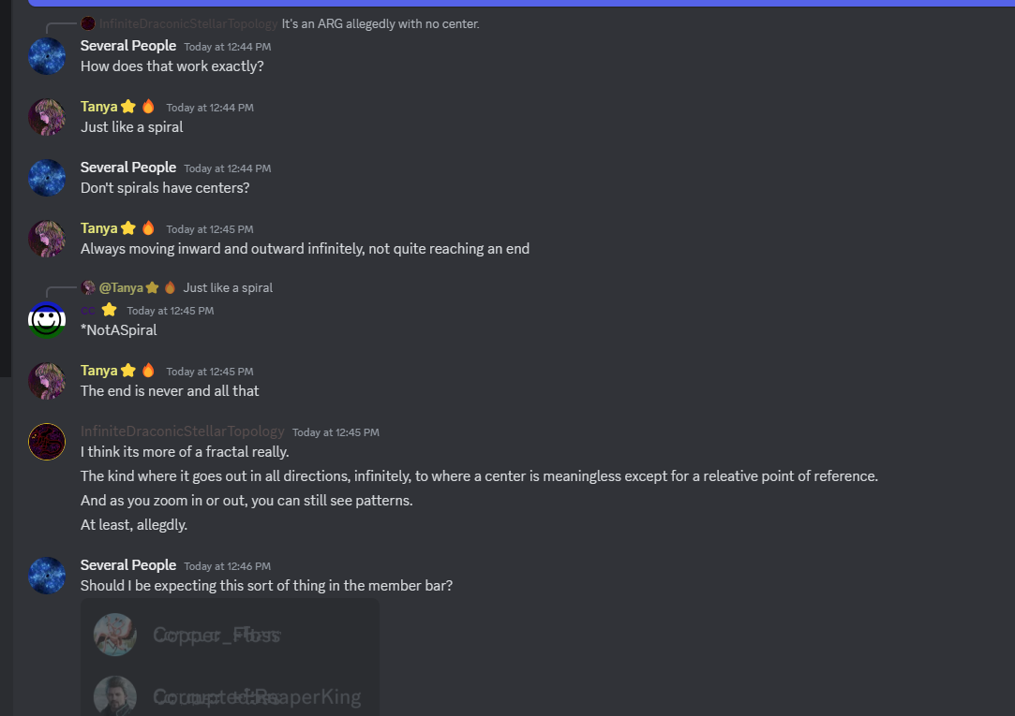This screenshot has width=1015, height=716.
Task: Click Several People's avatar beside "Don't spirals have centers?"
Action: point(47,178)
